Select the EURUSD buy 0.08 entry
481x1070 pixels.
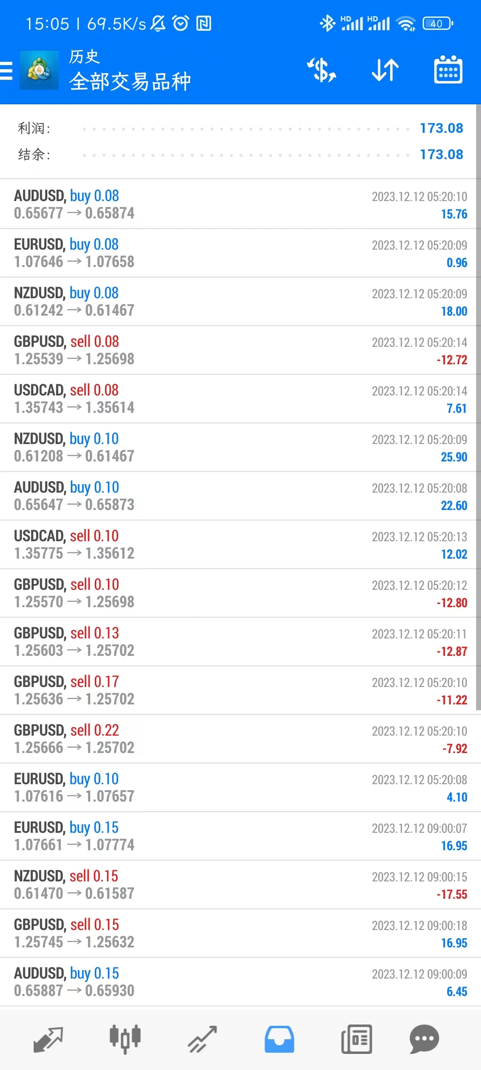pos(240,253)
